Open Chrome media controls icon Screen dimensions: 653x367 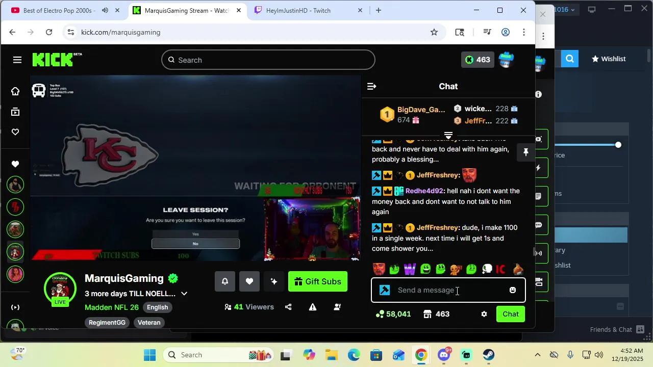coord(487,32)
